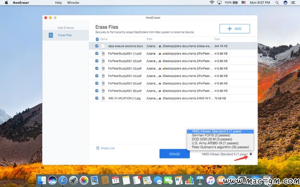300x187 pixels.
Task: Expand the erasure algorithm dropdown arrow
Action: point(251,154)
